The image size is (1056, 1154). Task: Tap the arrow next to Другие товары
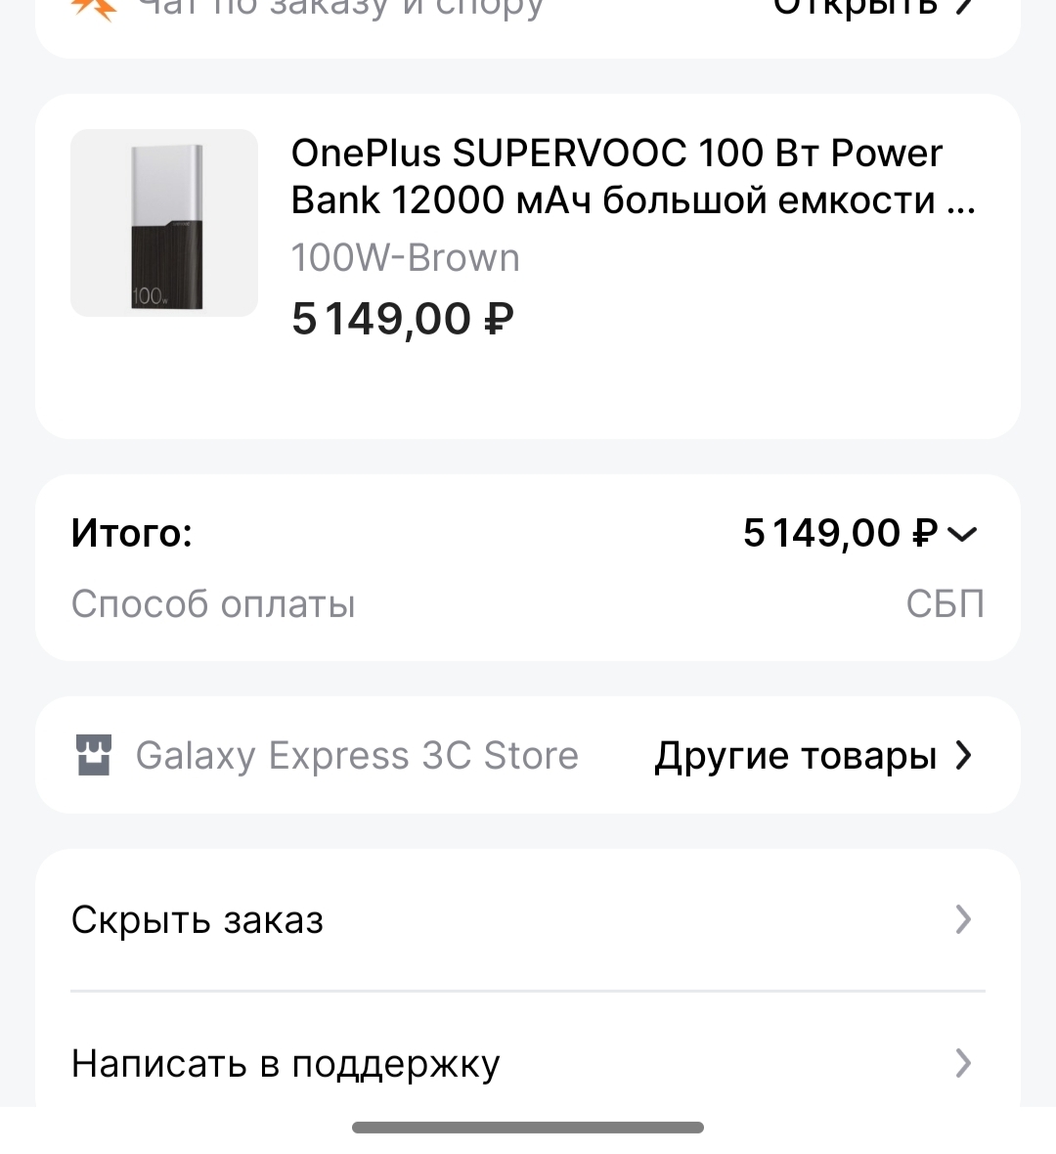[x=964, y=755]
